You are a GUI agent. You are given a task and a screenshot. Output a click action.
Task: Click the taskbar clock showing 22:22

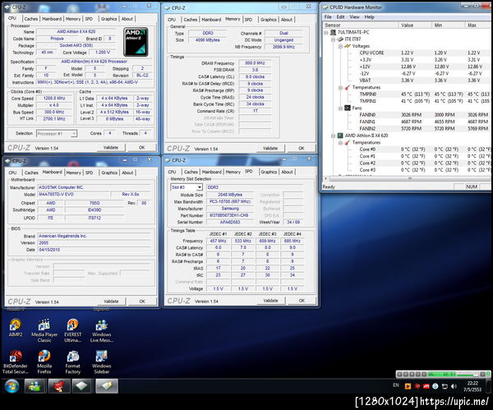pos(472,386)
